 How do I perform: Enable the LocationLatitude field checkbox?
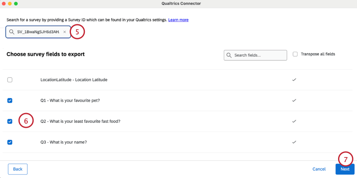[x=10, y=80]
